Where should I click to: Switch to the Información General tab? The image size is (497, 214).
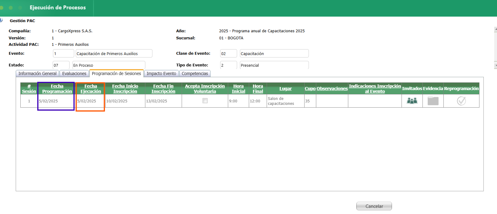[x=37, y=73]
